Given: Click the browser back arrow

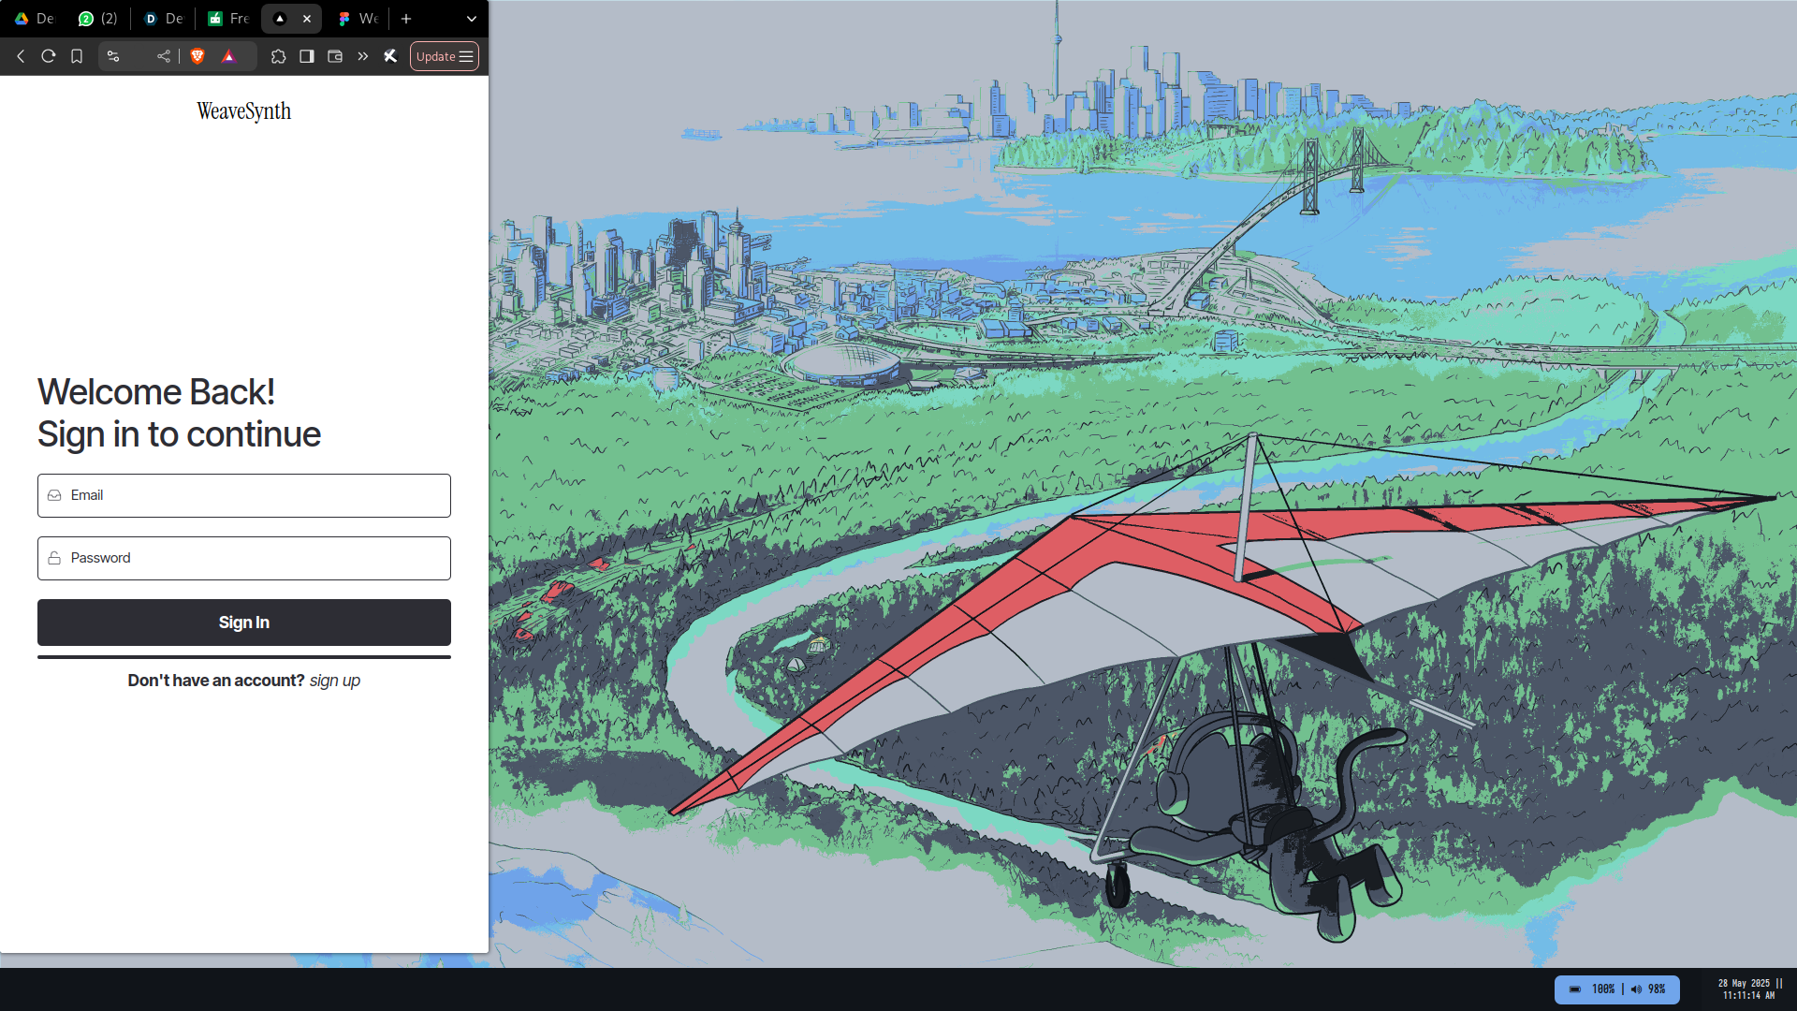Looking at the screenshot, I should point(21,56).
